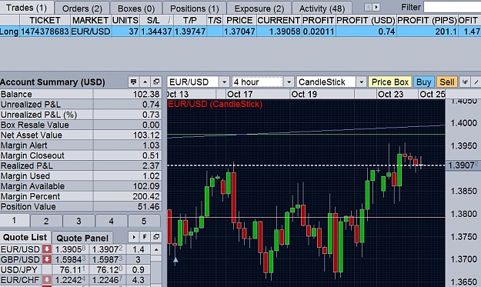Screen dimensions: 481x287
Task: Sort trades by the UNITS column header
Action: 125,20
